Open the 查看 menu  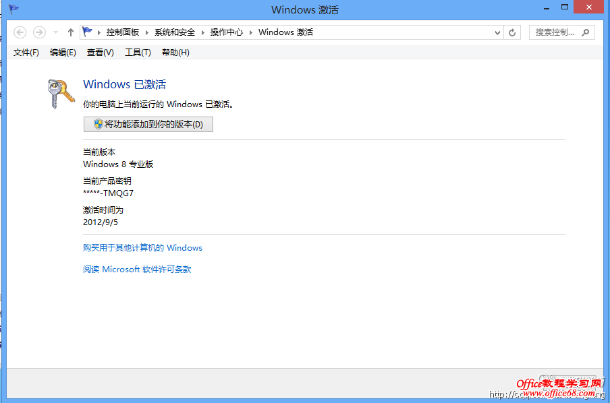(x=100, y=52)
